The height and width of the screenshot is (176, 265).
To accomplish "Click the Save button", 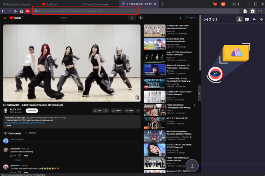I will [129, 111].
